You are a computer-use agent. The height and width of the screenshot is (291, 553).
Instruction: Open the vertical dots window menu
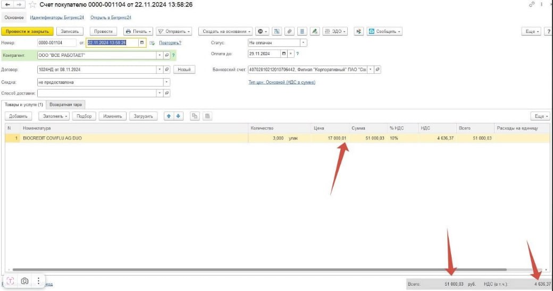[541, 5]
